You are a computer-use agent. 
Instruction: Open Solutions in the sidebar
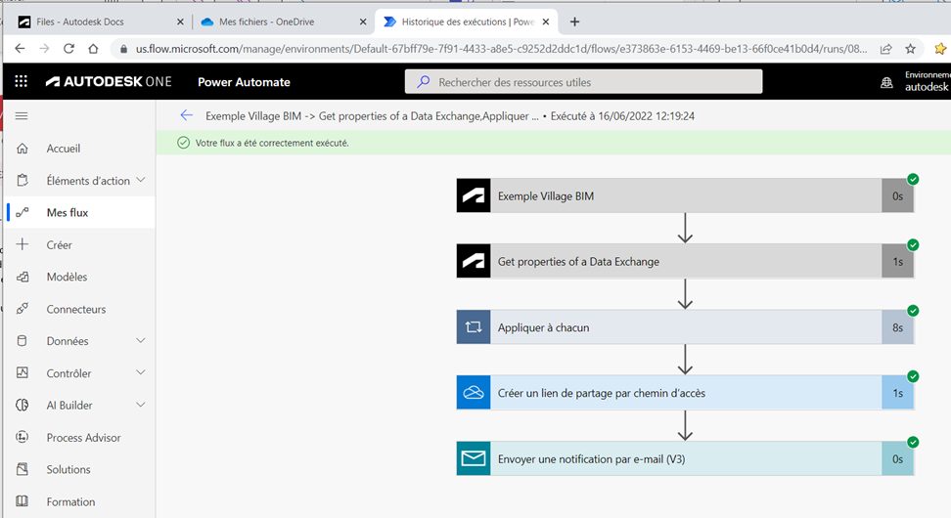(79, 469)
